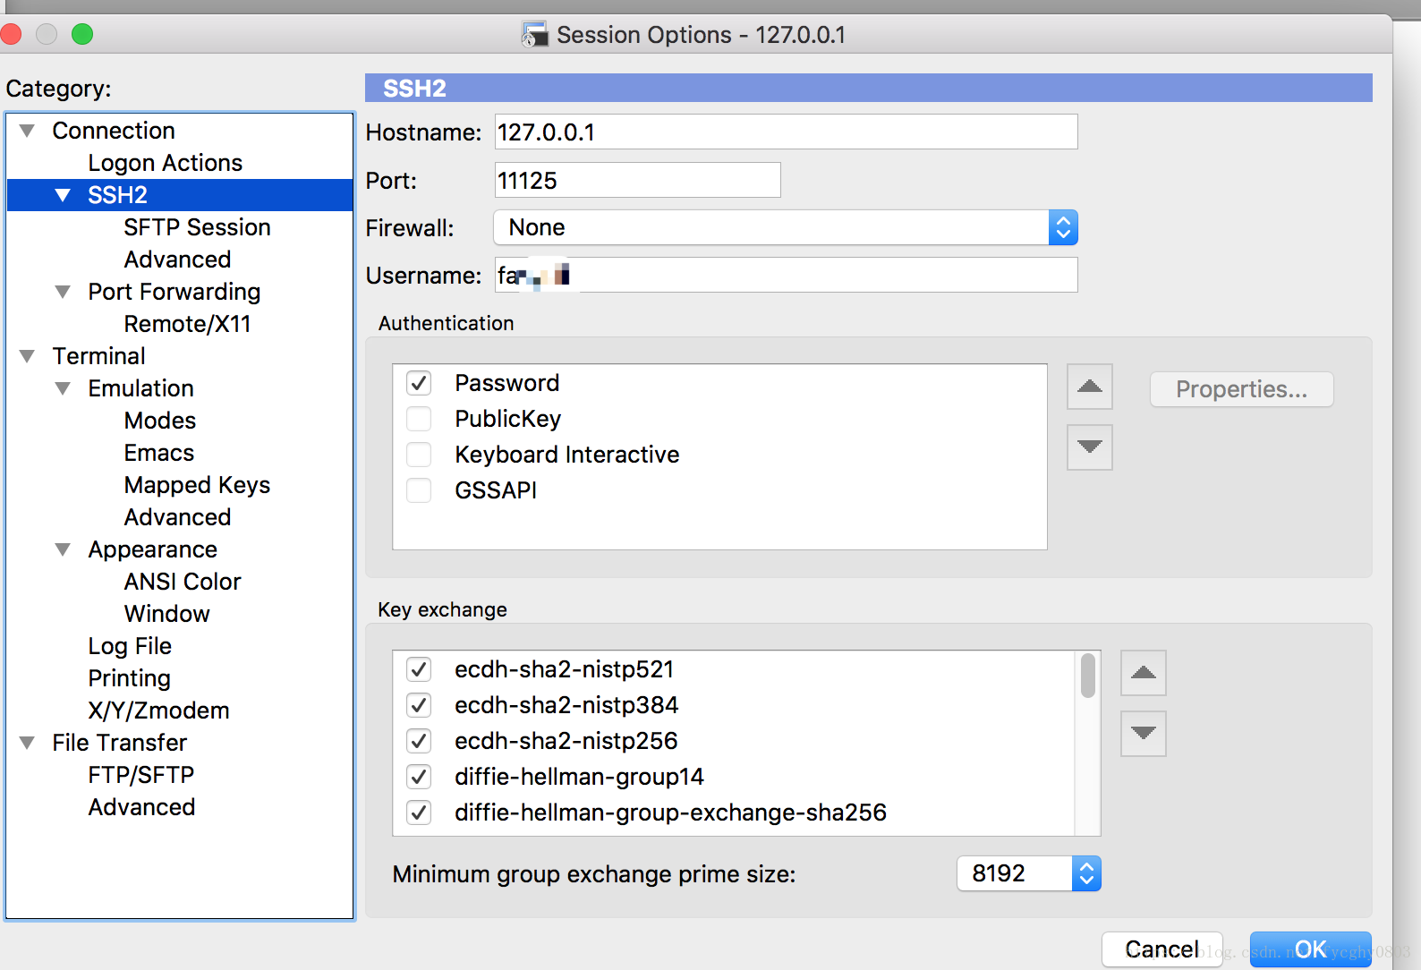
Task: Uncheck the Password authentication checkbox
Action: pos(419,383)
